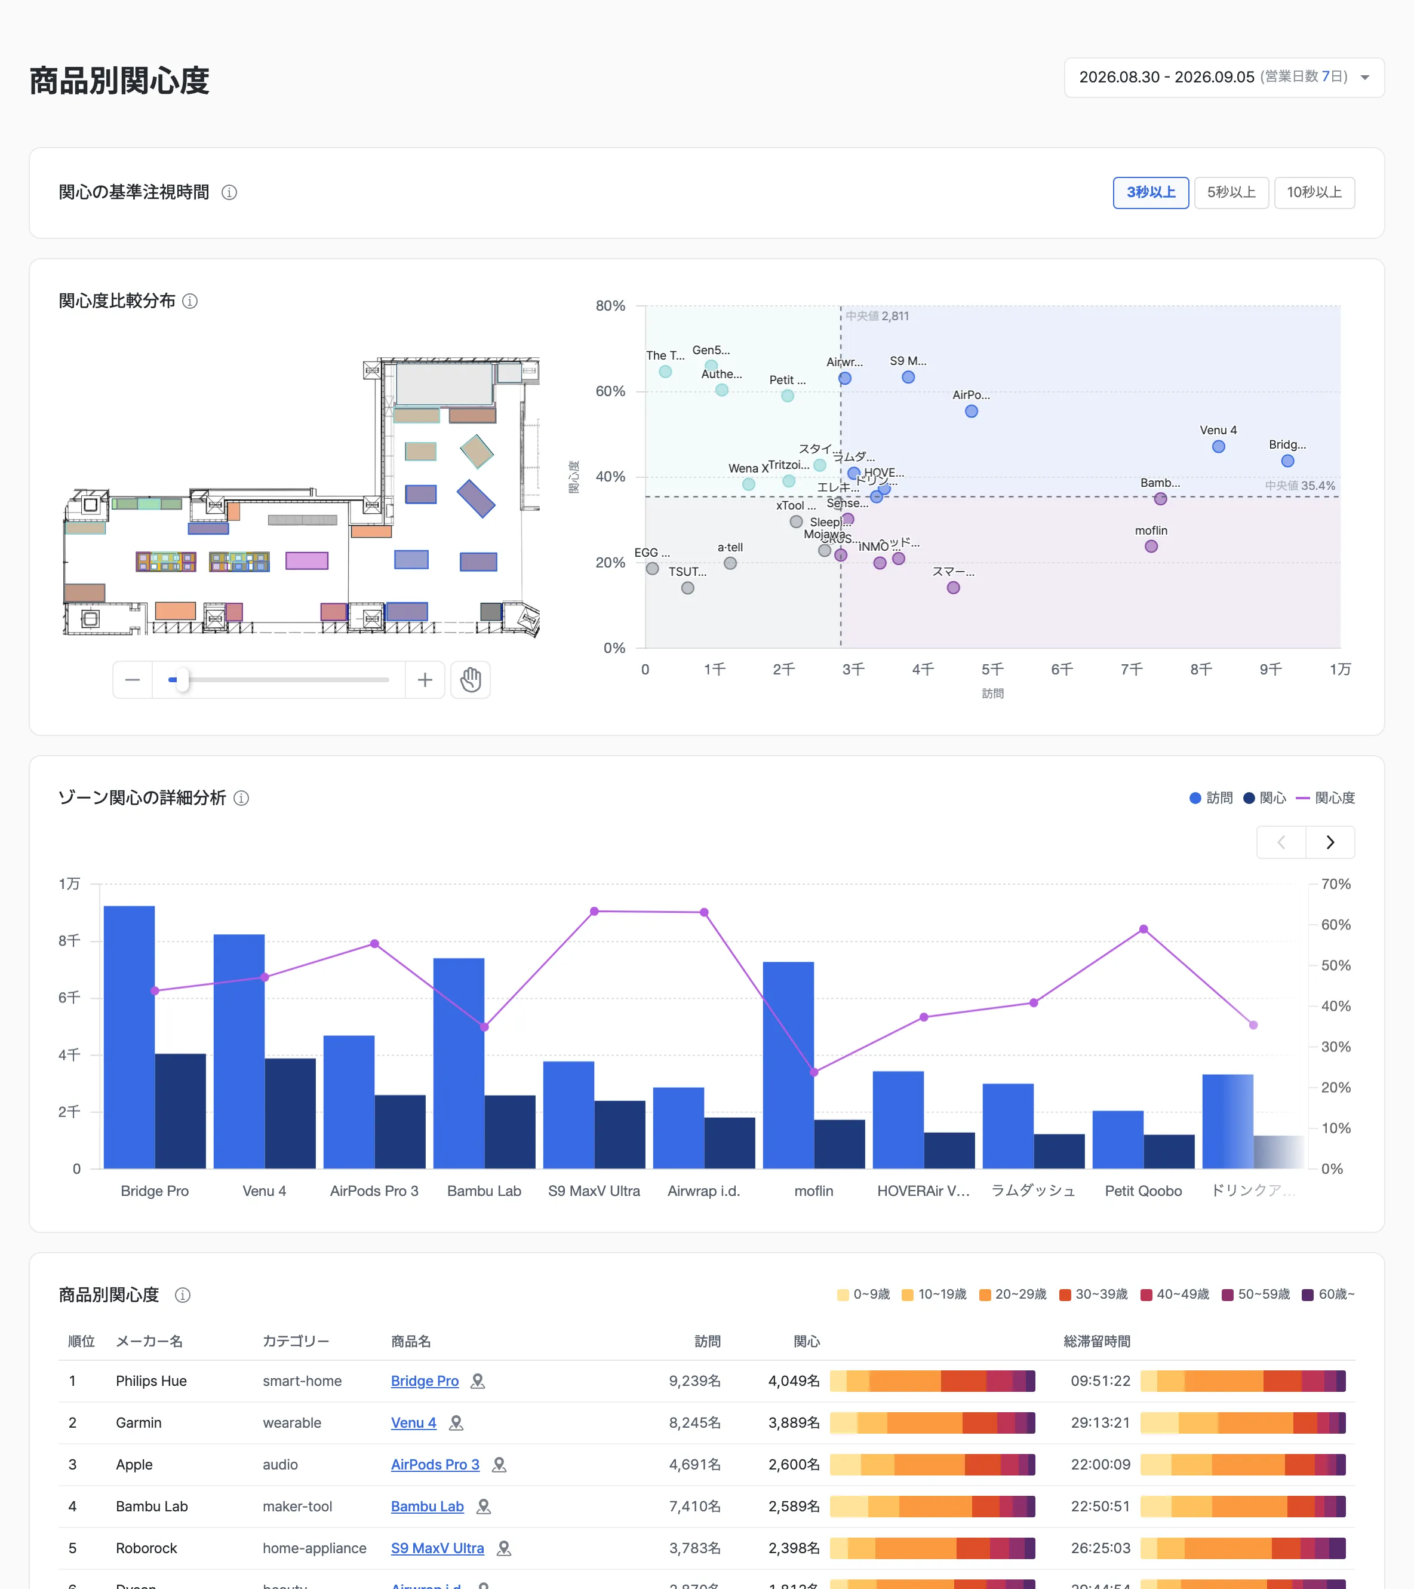The image size is (1414, 1589).
Task: Click the Bridge Pro visits bar
Action: [x=129, y=1038]
